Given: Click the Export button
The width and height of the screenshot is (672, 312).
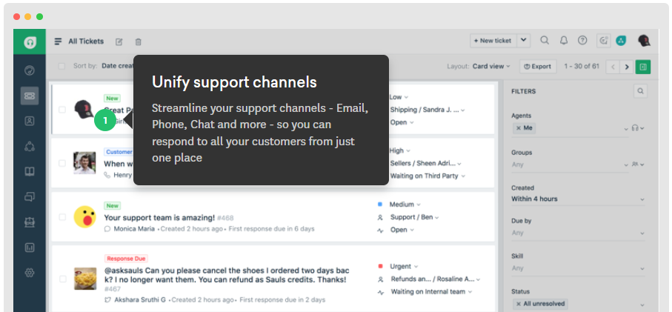Looking at the screenshot, I should (537, 66).
